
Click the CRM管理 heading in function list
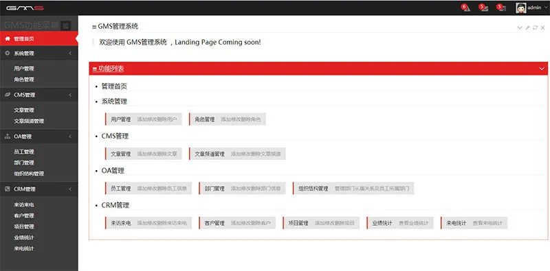point(115,205)
